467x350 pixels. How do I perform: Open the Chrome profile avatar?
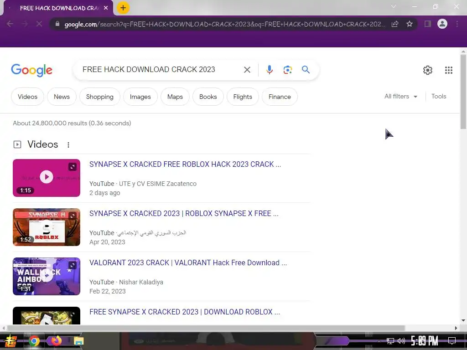point(442,24)
